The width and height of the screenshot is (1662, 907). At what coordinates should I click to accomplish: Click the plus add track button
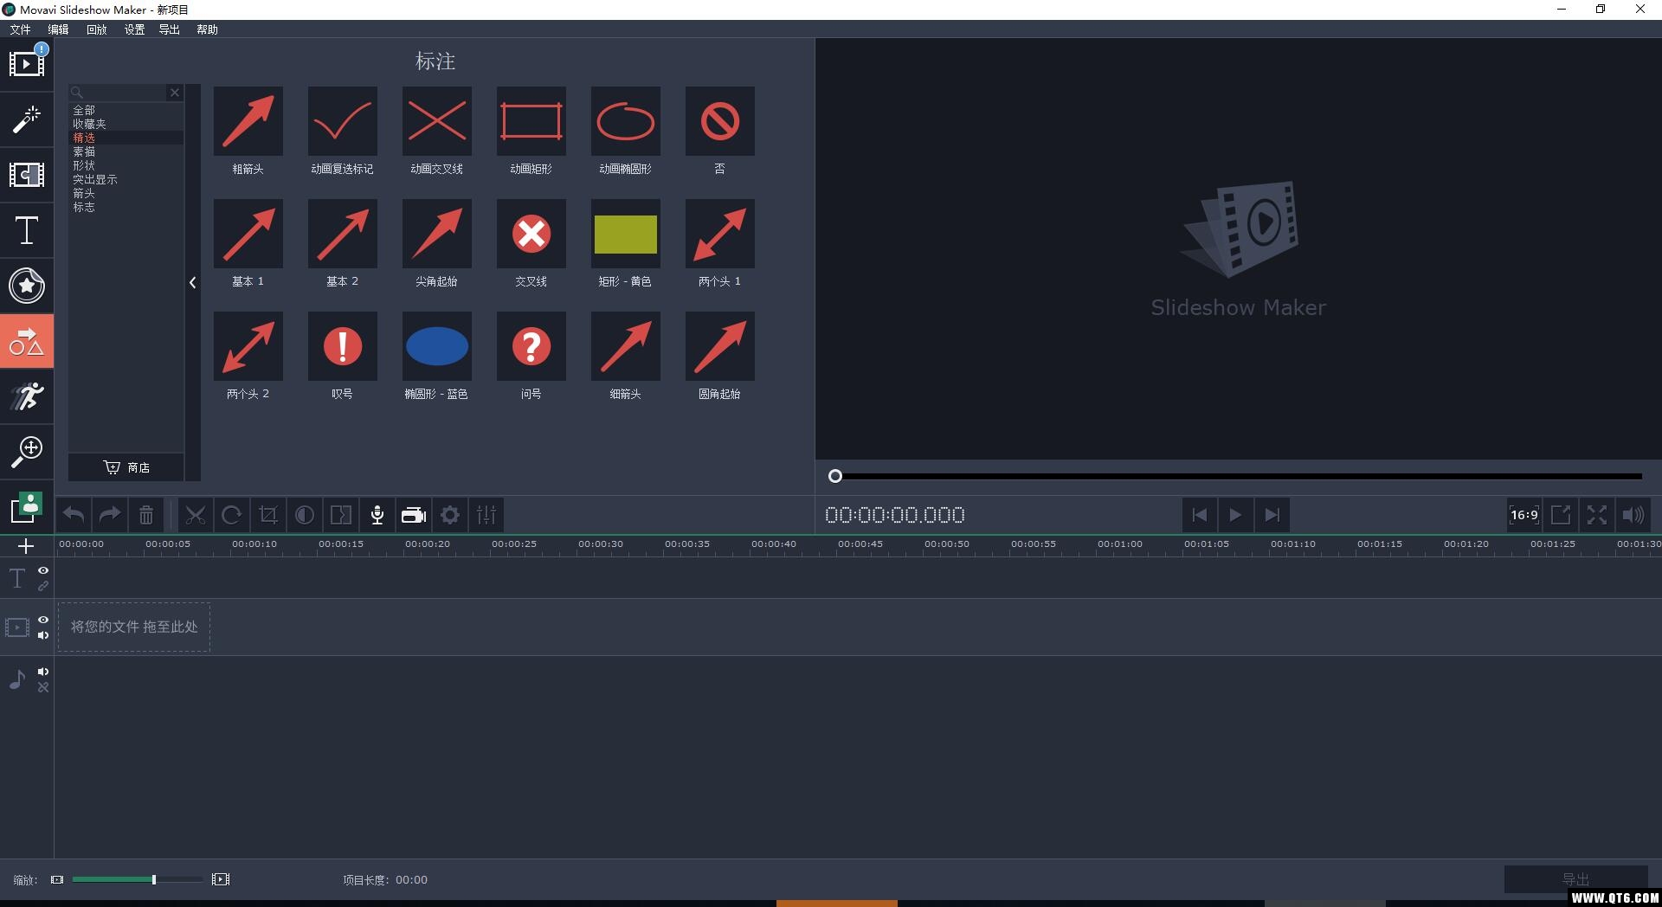coord(26,546)
